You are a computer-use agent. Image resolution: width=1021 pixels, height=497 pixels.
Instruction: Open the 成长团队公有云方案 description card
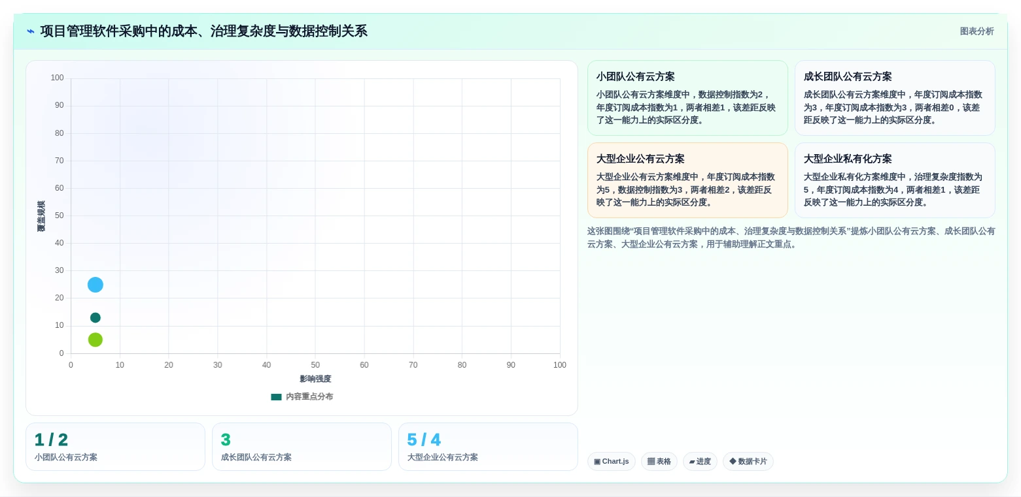point(895,98)
